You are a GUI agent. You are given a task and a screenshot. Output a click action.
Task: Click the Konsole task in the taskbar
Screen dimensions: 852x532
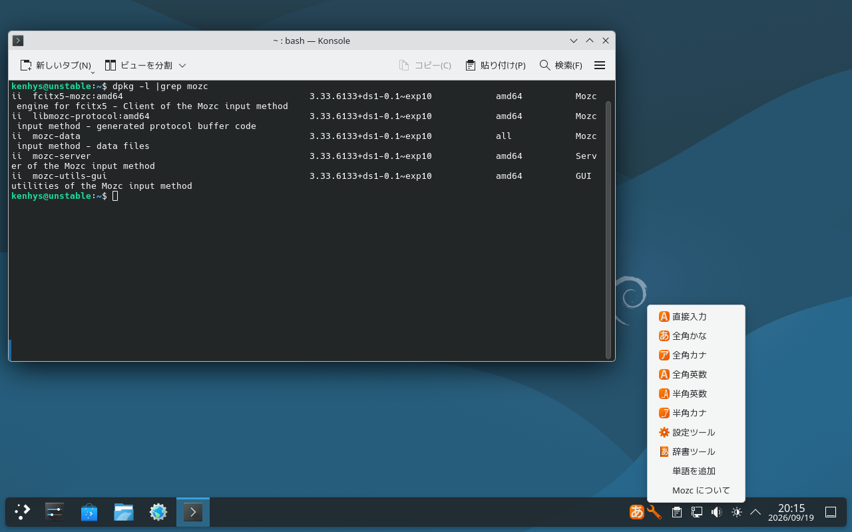[x=193, y=512]
